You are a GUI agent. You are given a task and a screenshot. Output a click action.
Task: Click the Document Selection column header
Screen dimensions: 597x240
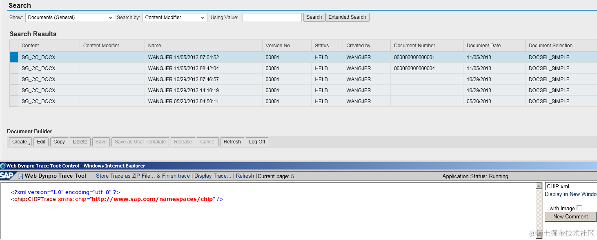point(561,46)
